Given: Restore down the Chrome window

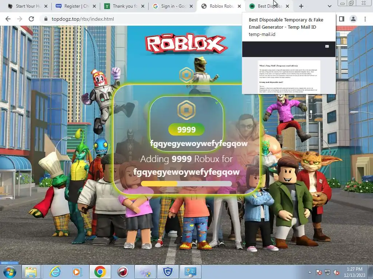Looking at the screenshot, I should [351, 3].
